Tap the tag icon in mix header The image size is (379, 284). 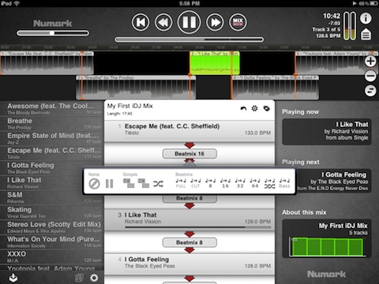pos(267,108)
